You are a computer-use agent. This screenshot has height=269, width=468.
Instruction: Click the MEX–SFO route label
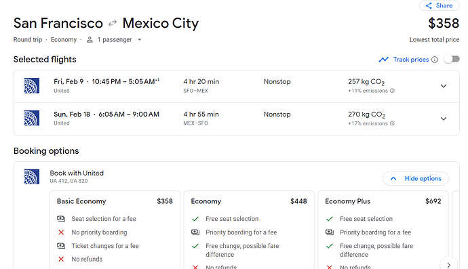[195, 123]
